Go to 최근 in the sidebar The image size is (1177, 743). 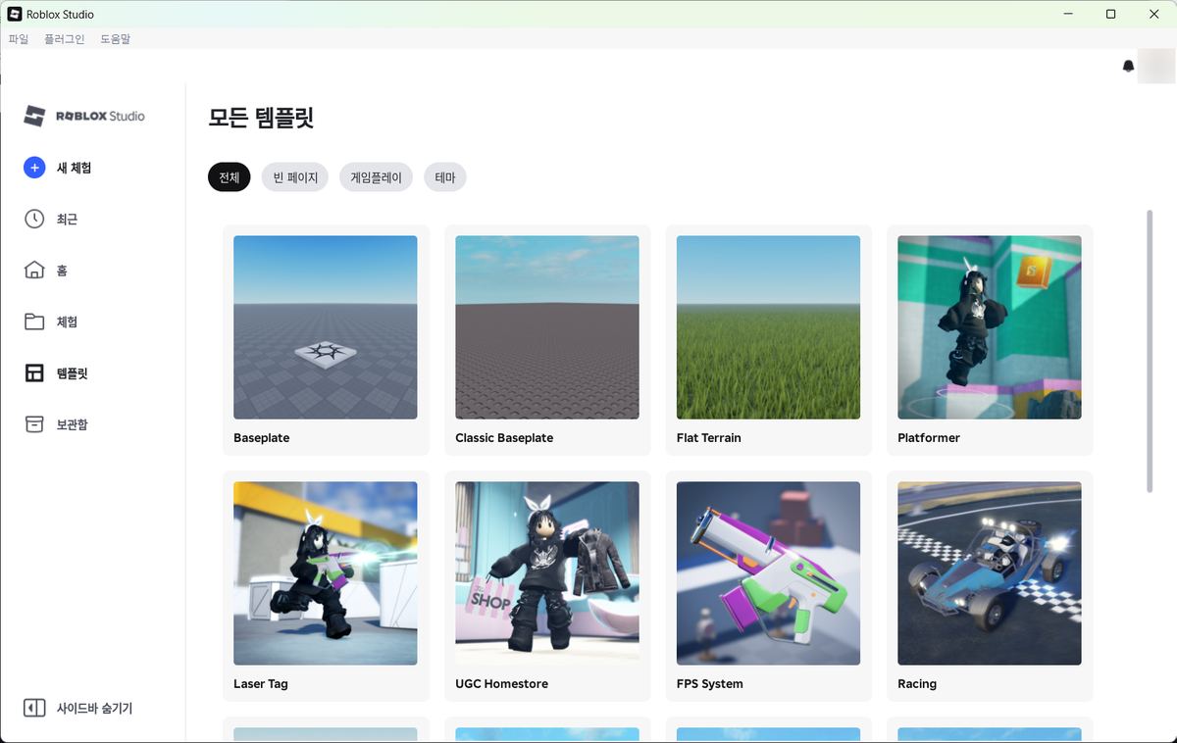point(67,220)
